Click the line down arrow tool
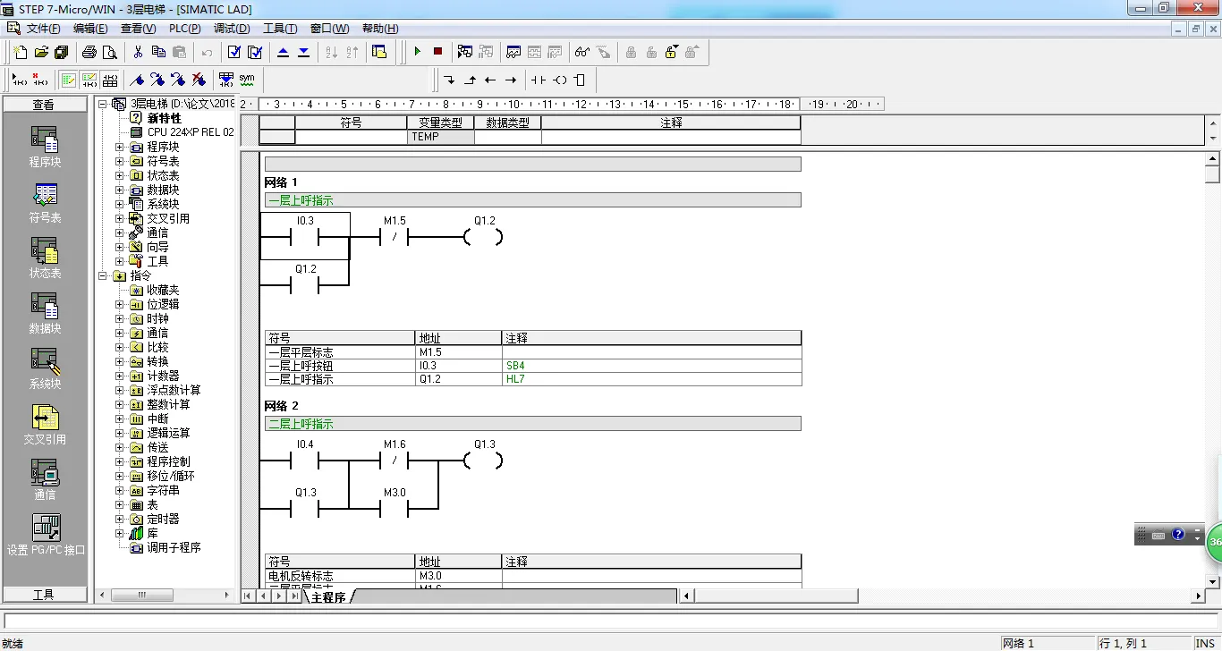Image resolution: width=1222 pixels, height=651 pixels. point(450,80)
